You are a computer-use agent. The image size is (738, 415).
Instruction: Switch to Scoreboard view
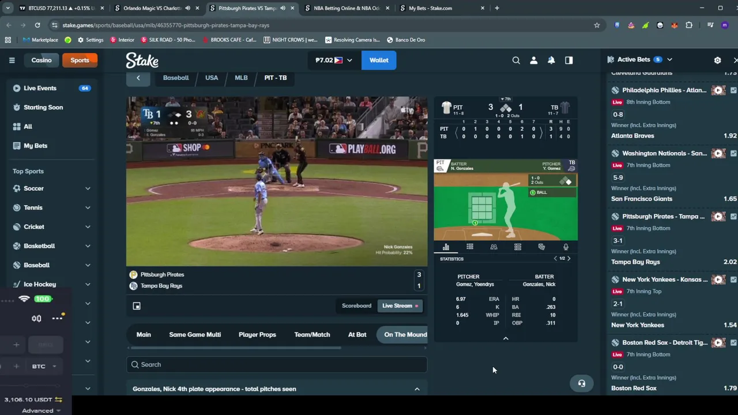pos(356,306)
